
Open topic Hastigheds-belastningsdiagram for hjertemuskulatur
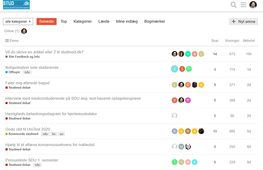click(51, 114)
